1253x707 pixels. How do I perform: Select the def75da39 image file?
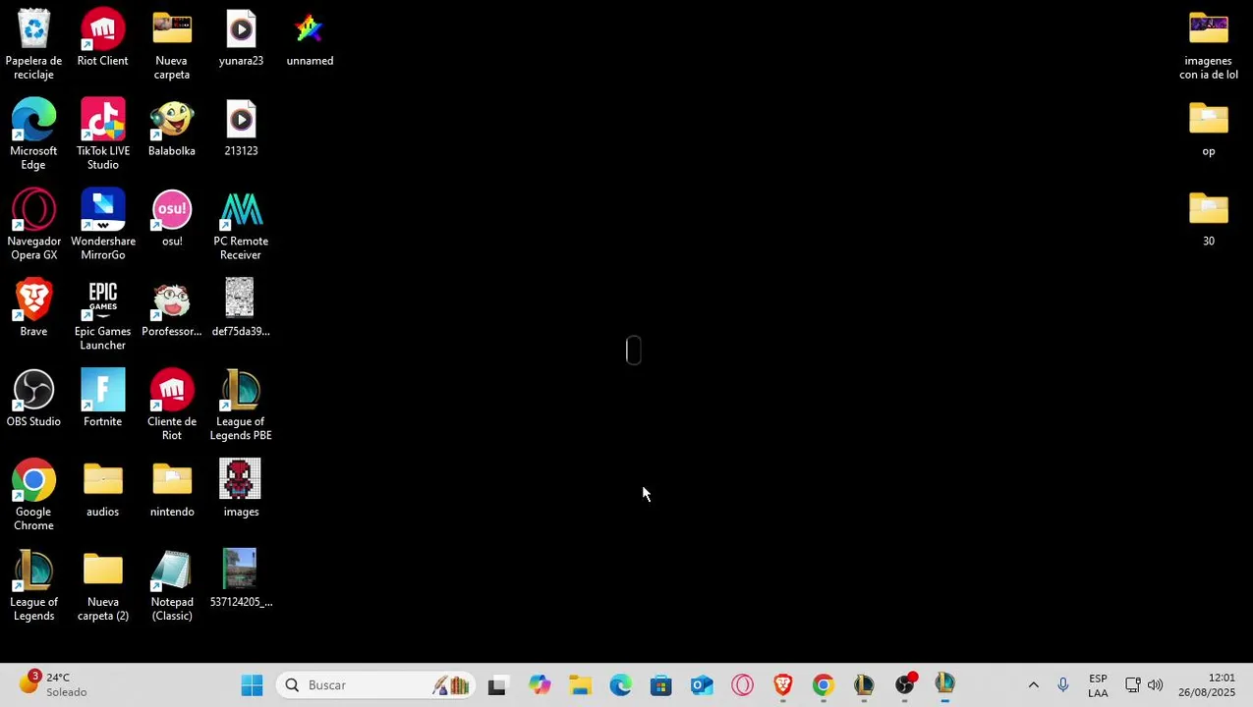pyautogui.click(x=241, y=308)
